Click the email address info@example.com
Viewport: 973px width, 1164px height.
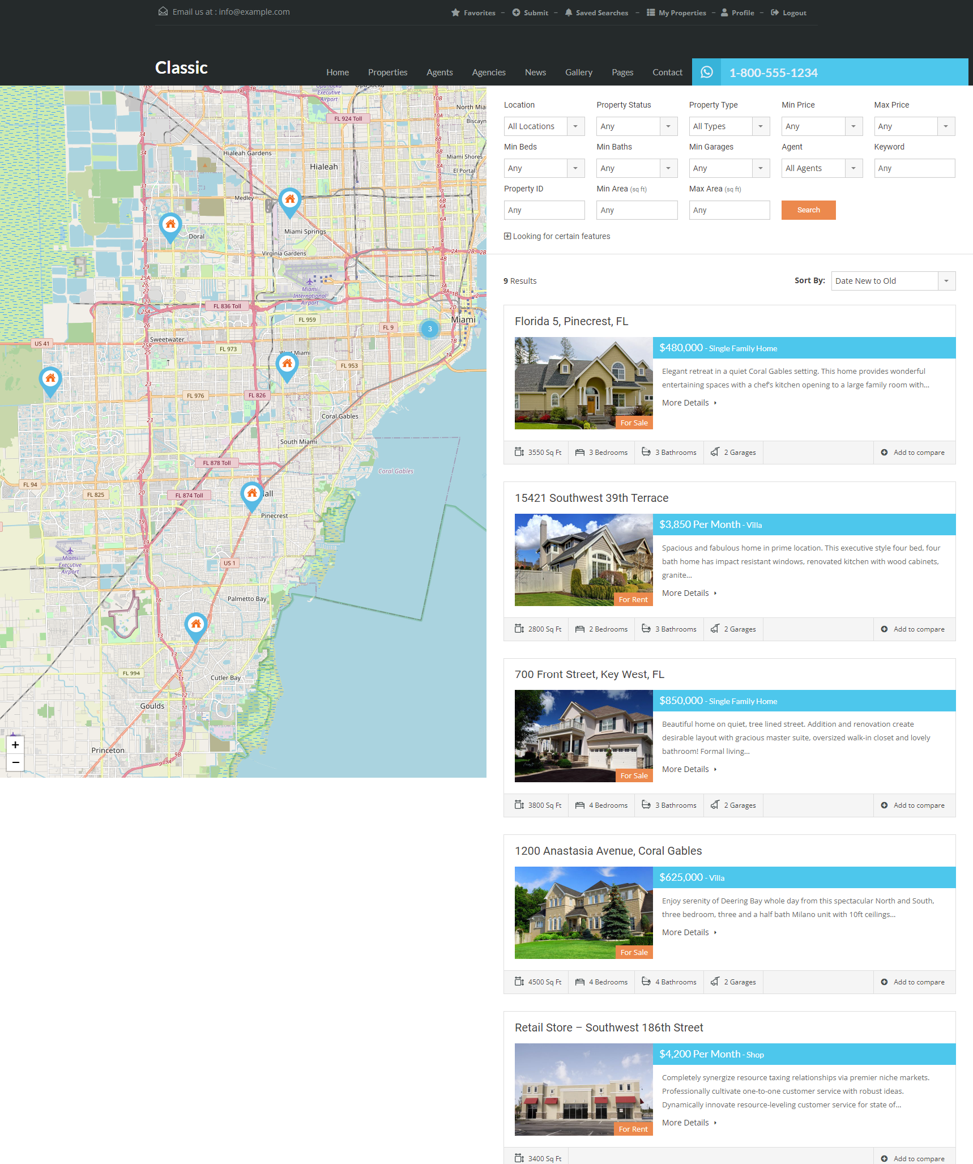click(254, 12)
